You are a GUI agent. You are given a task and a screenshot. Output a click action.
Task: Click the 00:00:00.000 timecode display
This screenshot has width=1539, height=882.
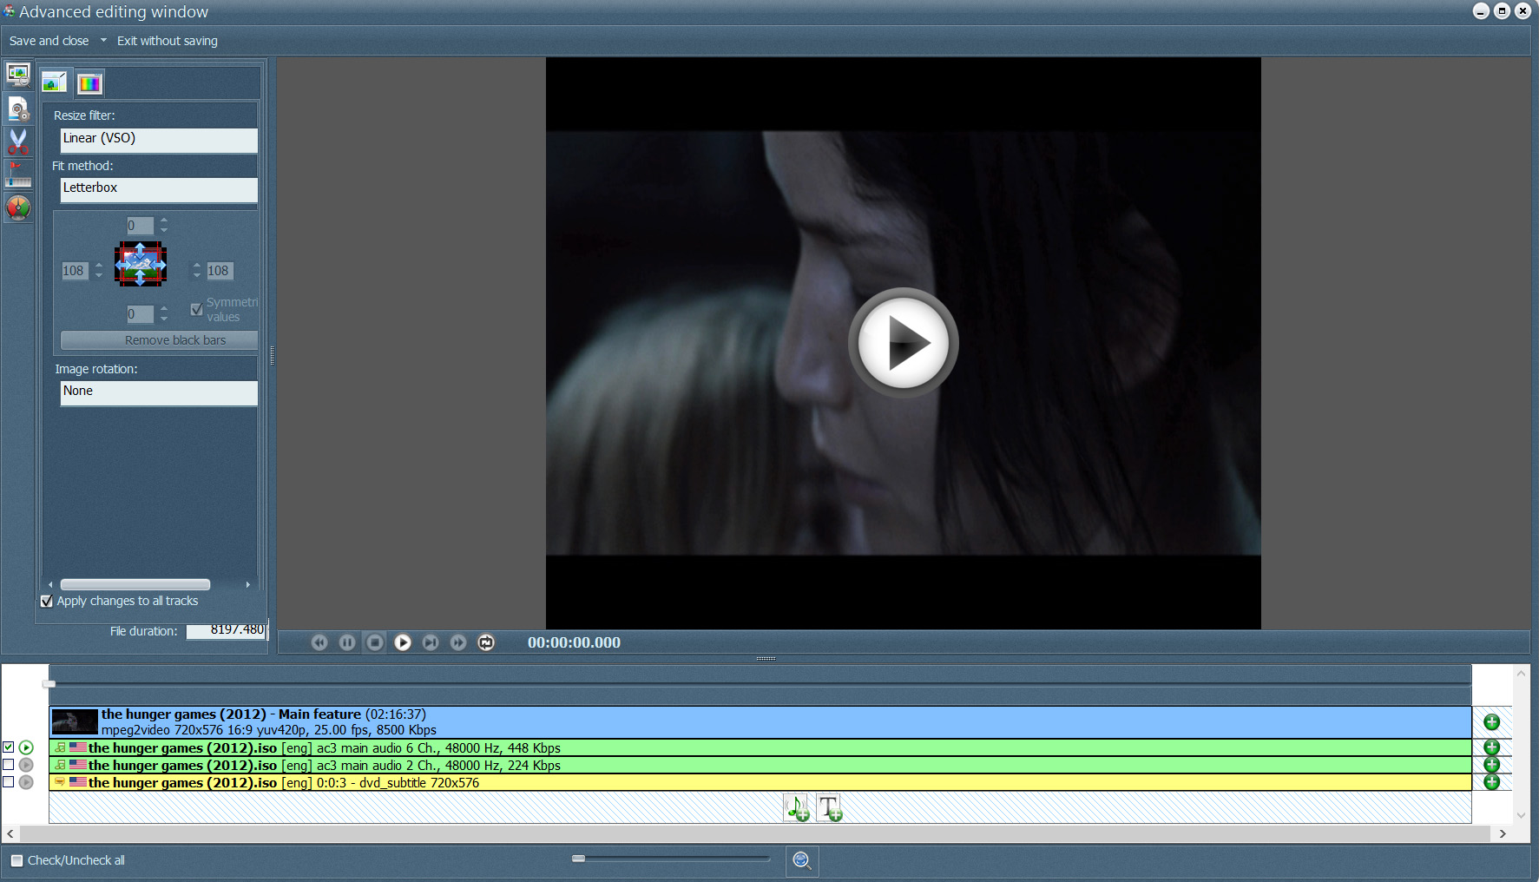(574, 642)
